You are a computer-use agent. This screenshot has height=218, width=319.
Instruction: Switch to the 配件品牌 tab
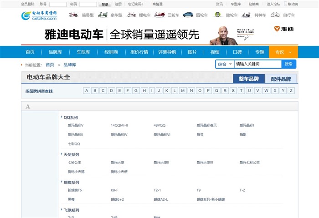point(281,79)
